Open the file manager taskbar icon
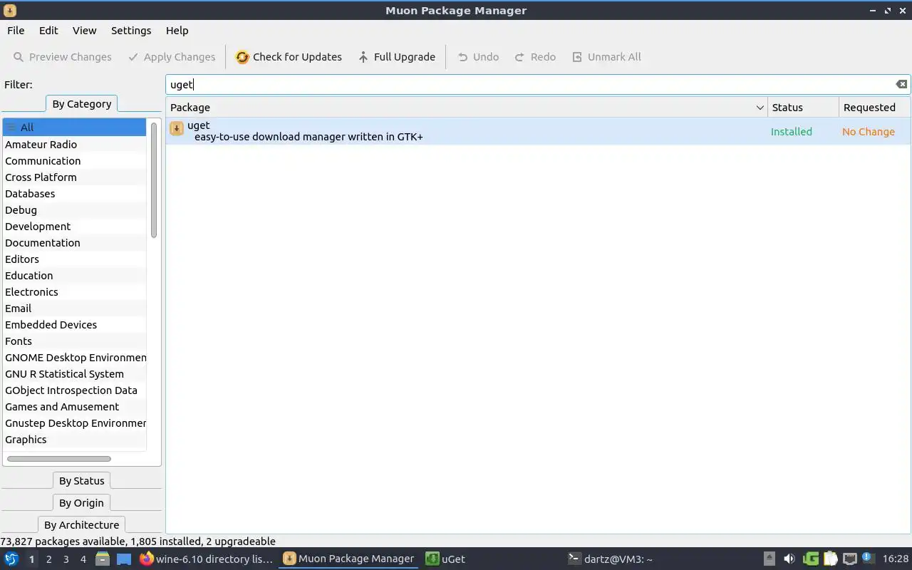This screenshot has height=570, width=912. tap(102, 559)
